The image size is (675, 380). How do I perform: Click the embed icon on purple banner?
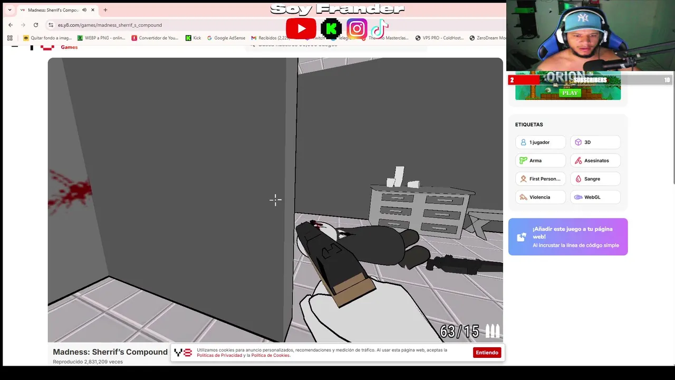522,237
